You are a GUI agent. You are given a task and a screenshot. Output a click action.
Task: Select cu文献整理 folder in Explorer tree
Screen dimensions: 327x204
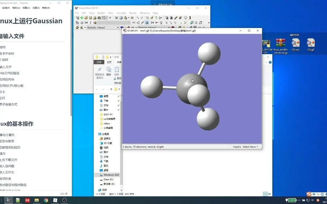(109, 119)
